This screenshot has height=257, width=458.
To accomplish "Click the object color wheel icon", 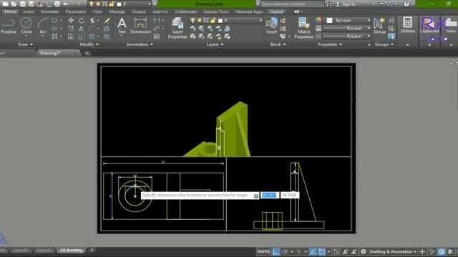I will tap(318, 20).
